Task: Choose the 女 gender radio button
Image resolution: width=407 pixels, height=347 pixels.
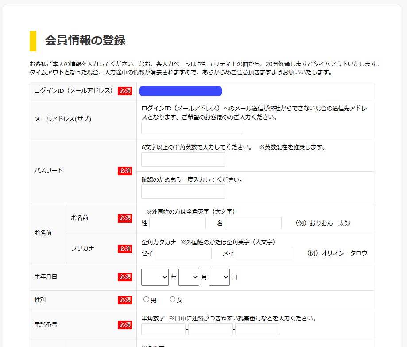Action: (x=173, y=300)
